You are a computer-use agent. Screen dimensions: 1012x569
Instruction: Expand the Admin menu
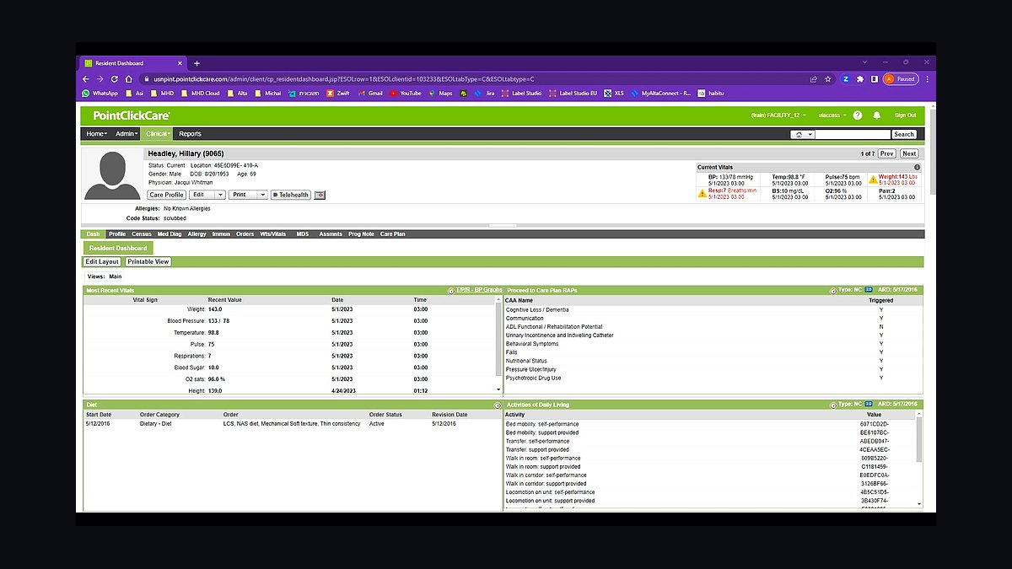[x=126, y=134]
